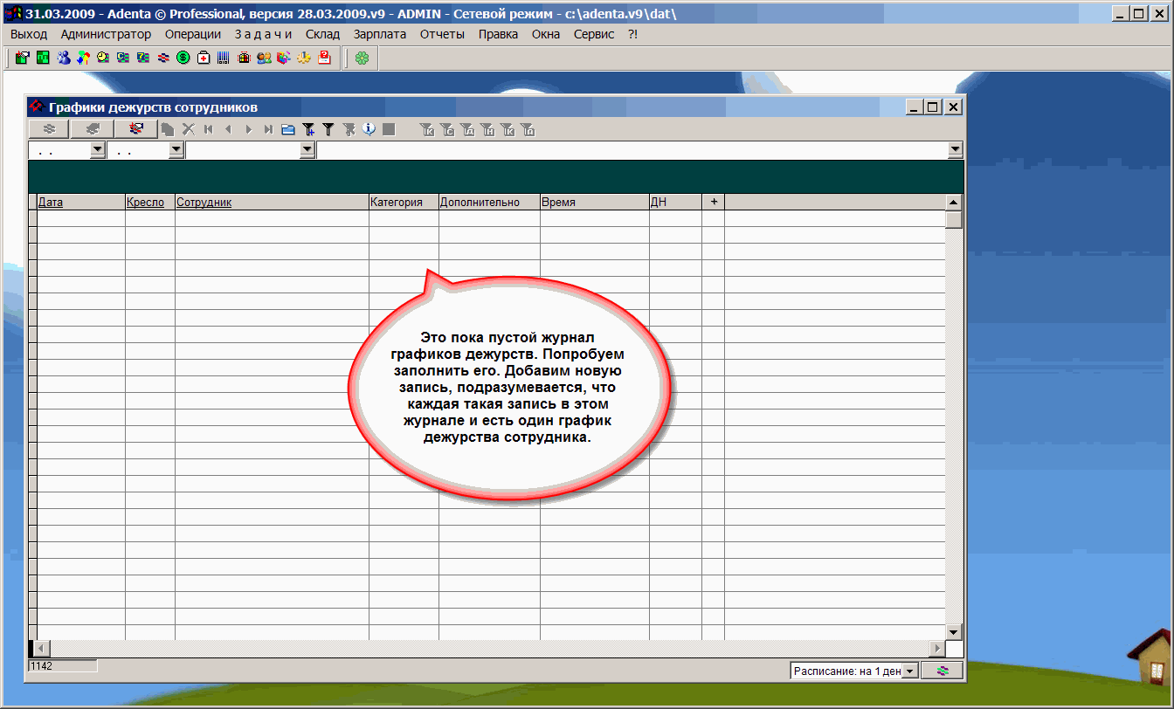Open the 'Склад' menu
Viewport: 1174px width, 709px height.
tap(322, 34)
